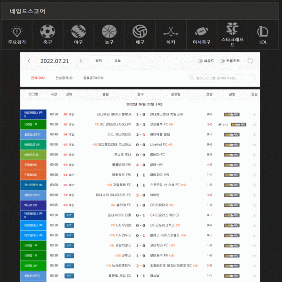The height and width of the screenshot is (282, 282).
Task: Advance to next date with right chevron
Action: (81, 61)
